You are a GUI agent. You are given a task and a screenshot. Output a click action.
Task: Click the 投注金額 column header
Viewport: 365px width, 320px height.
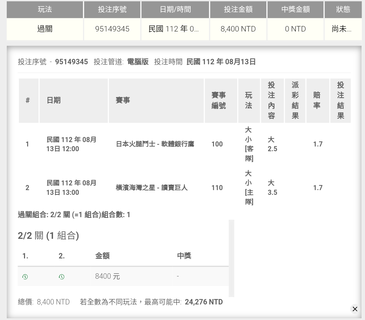(238, 9)
